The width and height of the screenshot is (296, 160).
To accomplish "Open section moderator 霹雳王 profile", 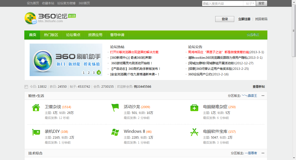I will click(249, 96).
